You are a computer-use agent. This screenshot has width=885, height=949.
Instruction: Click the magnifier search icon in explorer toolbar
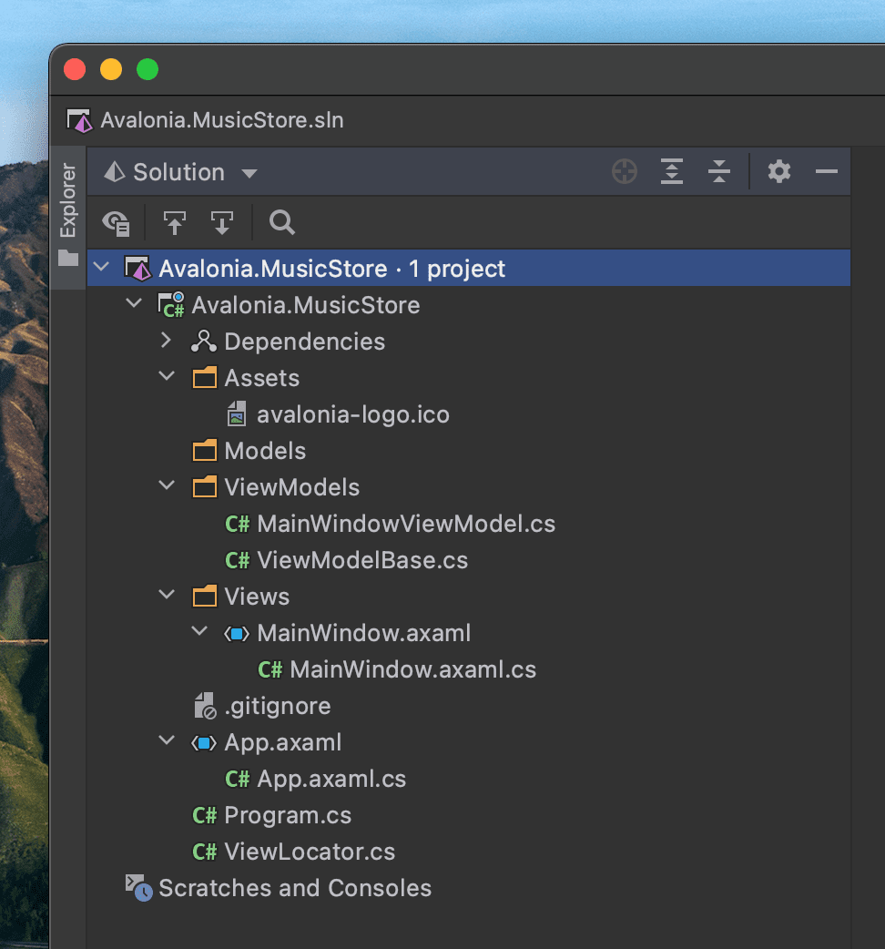(282, 222)
